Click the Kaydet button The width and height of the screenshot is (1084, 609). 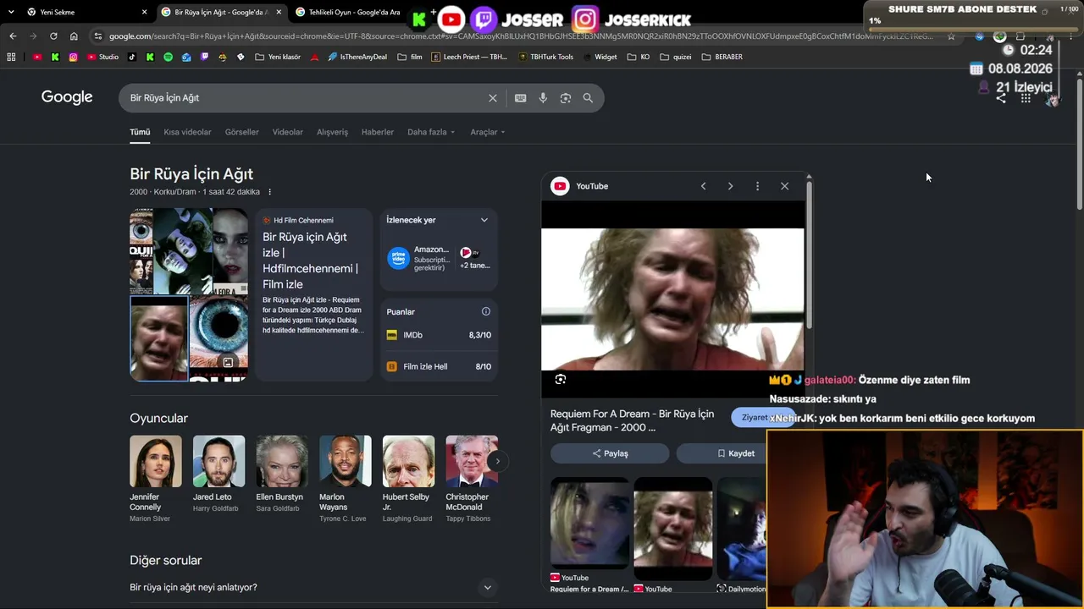coord(735,453)
